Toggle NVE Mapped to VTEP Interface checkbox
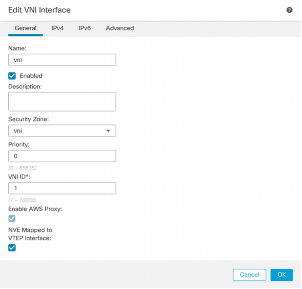The height and width of the screenshot is (289, 302). [12, 247]
